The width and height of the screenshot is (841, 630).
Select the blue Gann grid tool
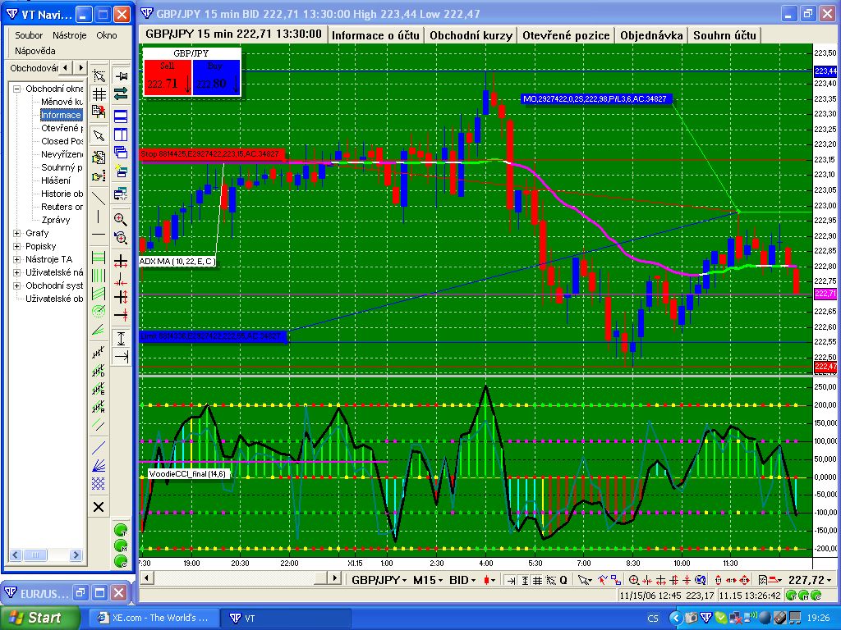[x=99, y=484]
